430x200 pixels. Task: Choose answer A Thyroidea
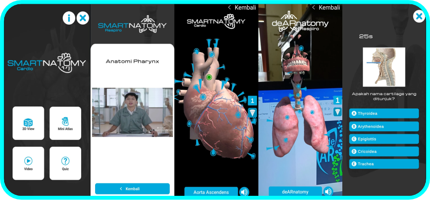coord(384,113)
